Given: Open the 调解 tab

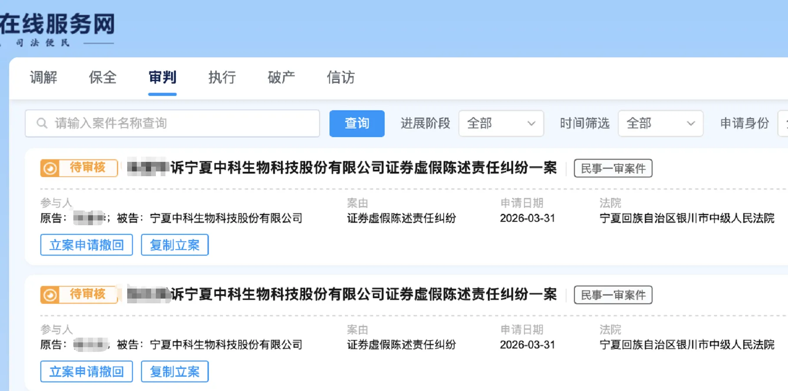Looking at the screenshot, I should tap(43, 78).
